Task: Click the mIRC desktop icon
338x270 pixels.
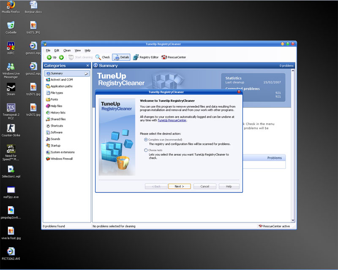Action: coord(11,48)
